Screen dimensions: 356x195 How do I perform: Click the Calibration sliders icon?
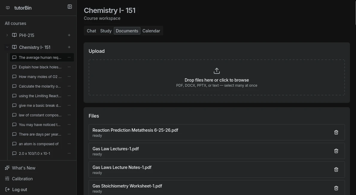click(x=7, y=178)
